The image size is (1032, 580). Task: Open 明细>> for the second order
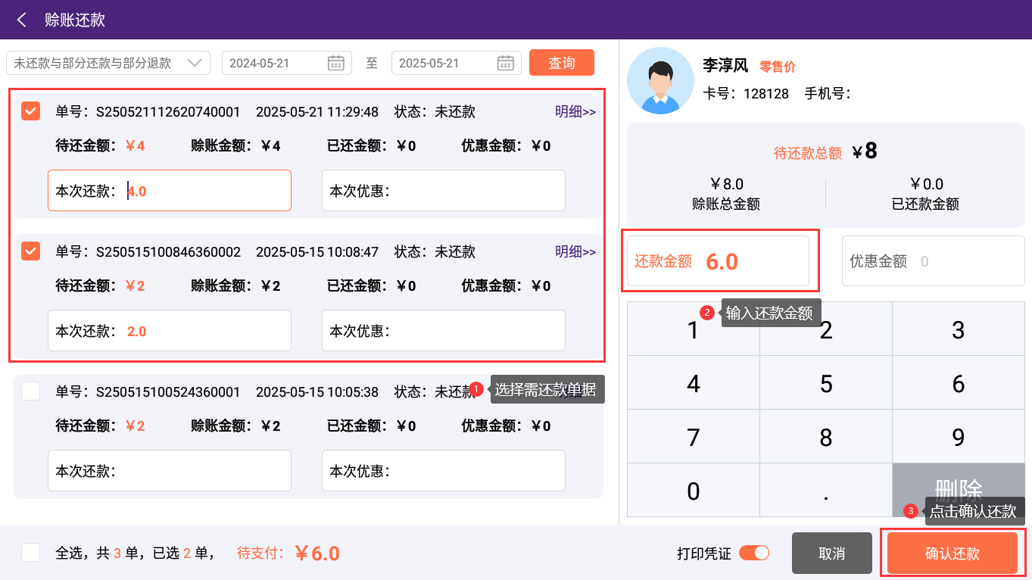click(x=575, y=252)
